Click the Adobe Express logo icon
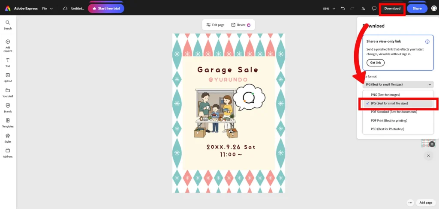The height and width of the screenshot is (209, 439). coord(8,9)
